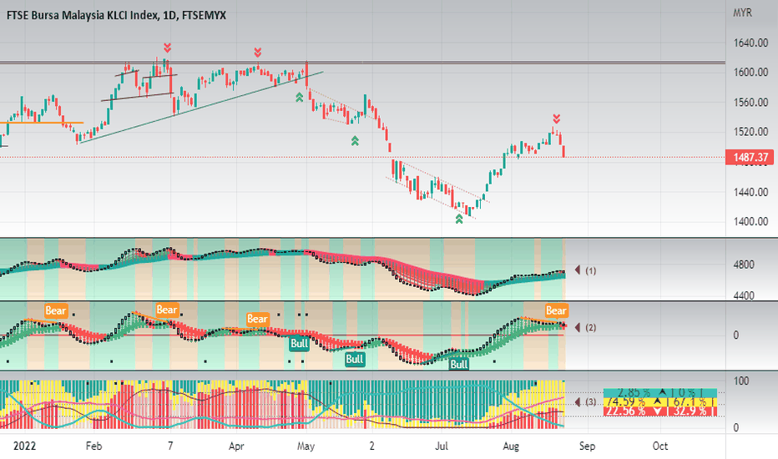Click the red double-chevron above mid-April candles
The width and height of the screenshot is (778, 459).
click(x=257, y=52)
